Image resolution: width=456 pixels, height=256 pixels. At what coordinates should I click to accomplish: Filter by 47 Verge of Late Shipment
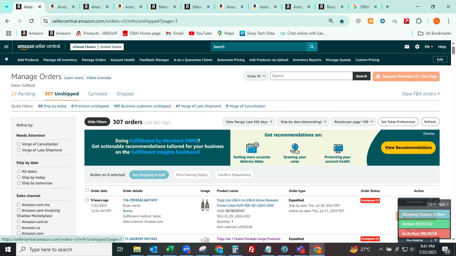click(198, 106)
